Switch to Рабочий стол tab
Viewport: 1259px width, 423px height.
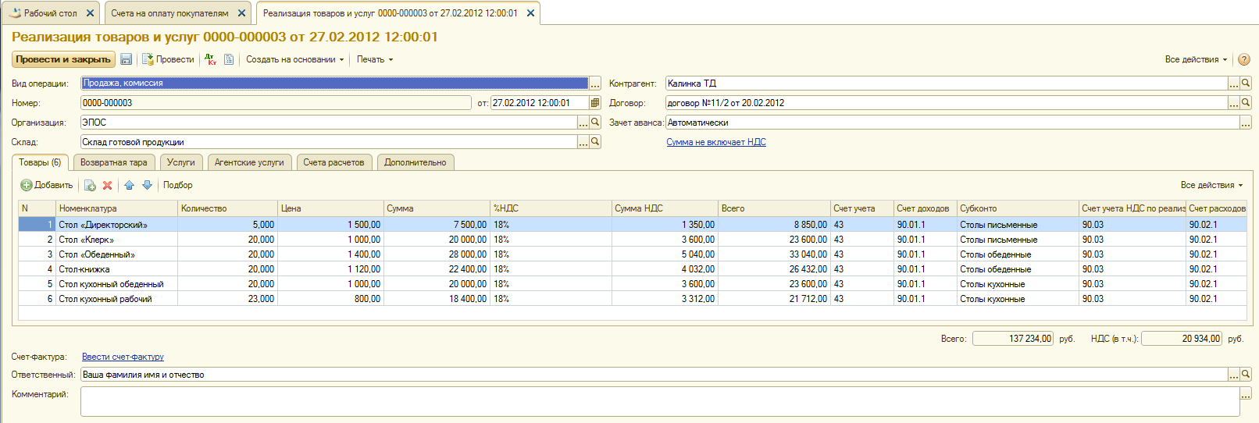[x=50, y=13]
